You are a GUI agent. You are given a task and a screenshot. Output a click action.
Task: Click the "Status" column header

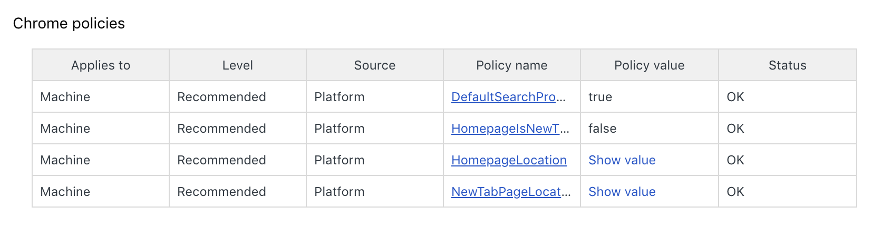(x=787, y=65)
